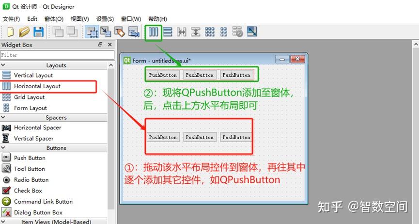This screenshot has height=224, width=419.
Task: Click the Adjust Size toolbar icon
Action: (x=252, y=32)
